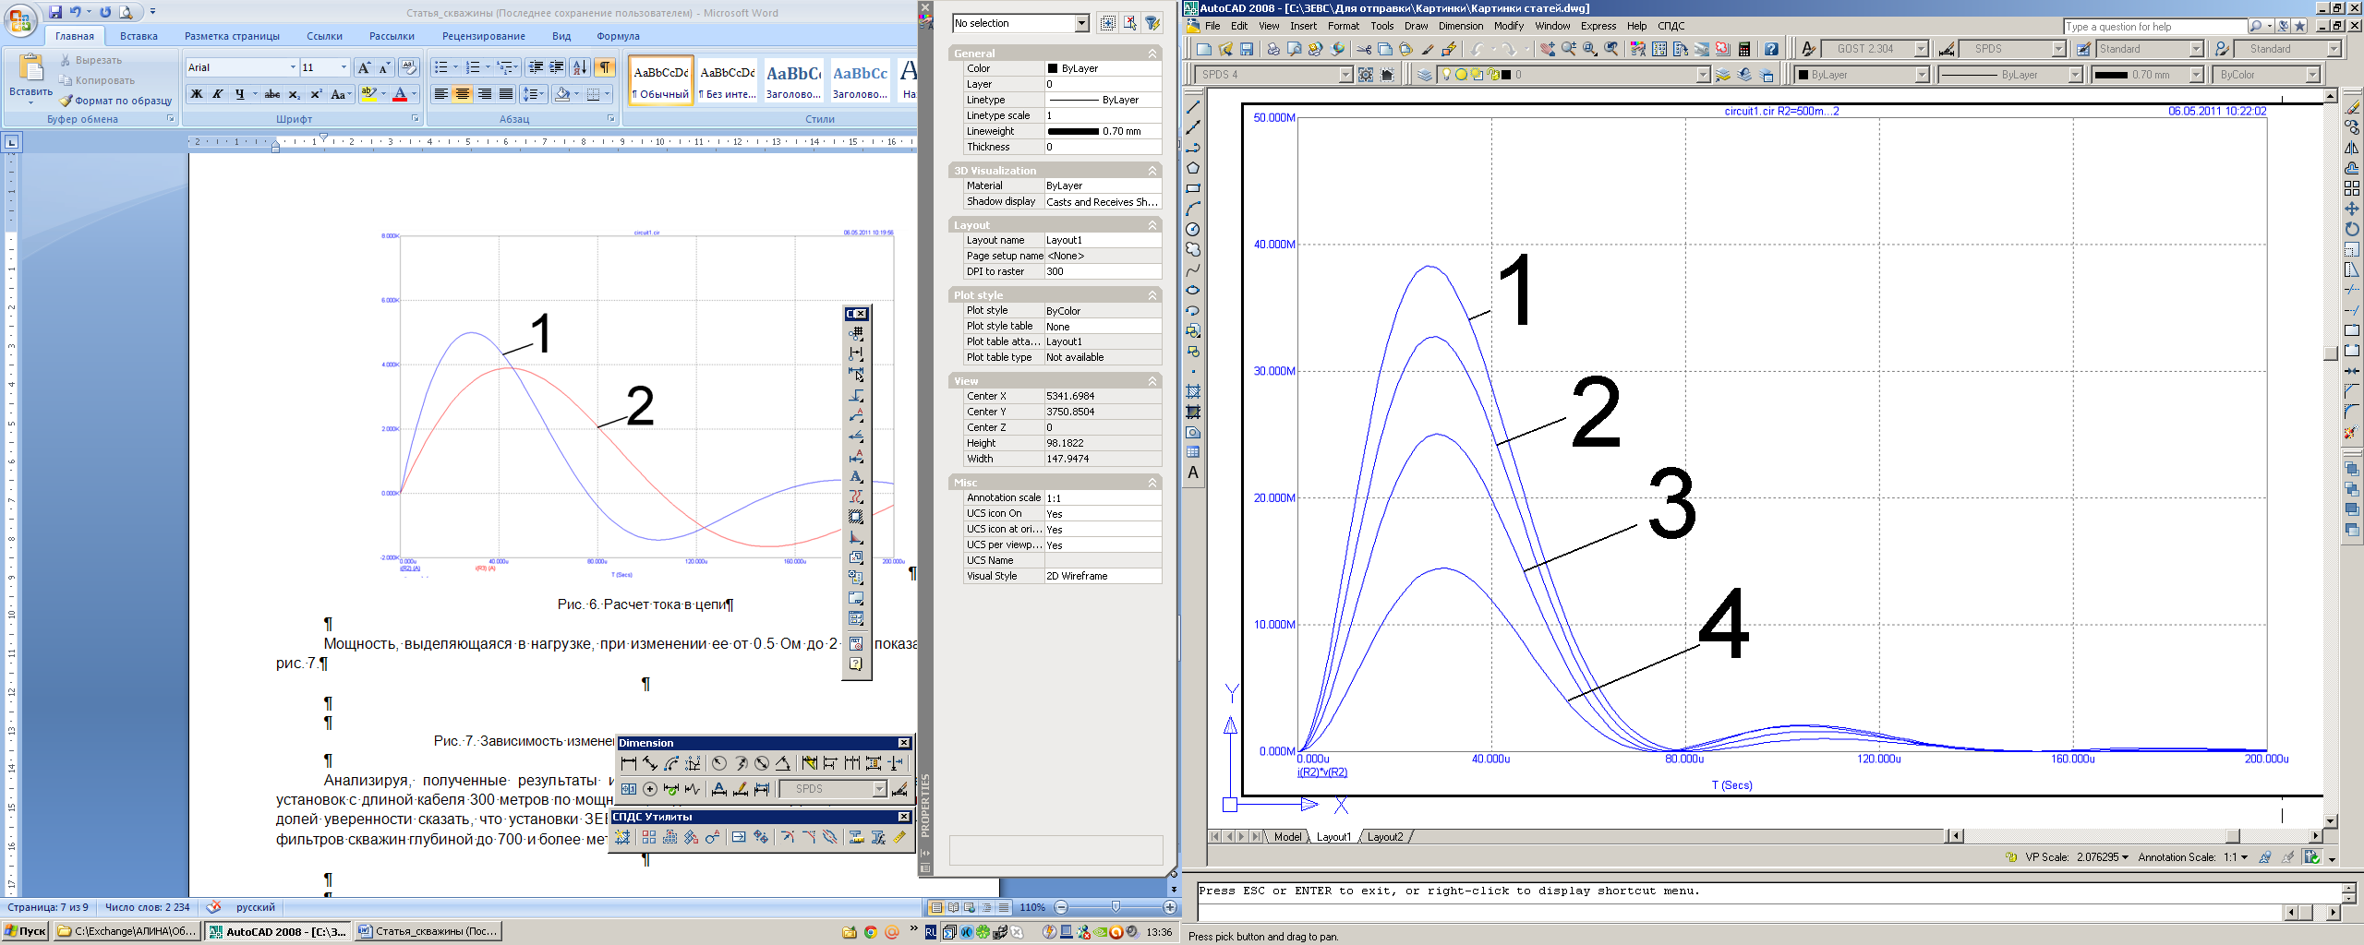Click Word's font color icon
The width and height of the screenshot is (2364, 945).
[x=400, y=94]
